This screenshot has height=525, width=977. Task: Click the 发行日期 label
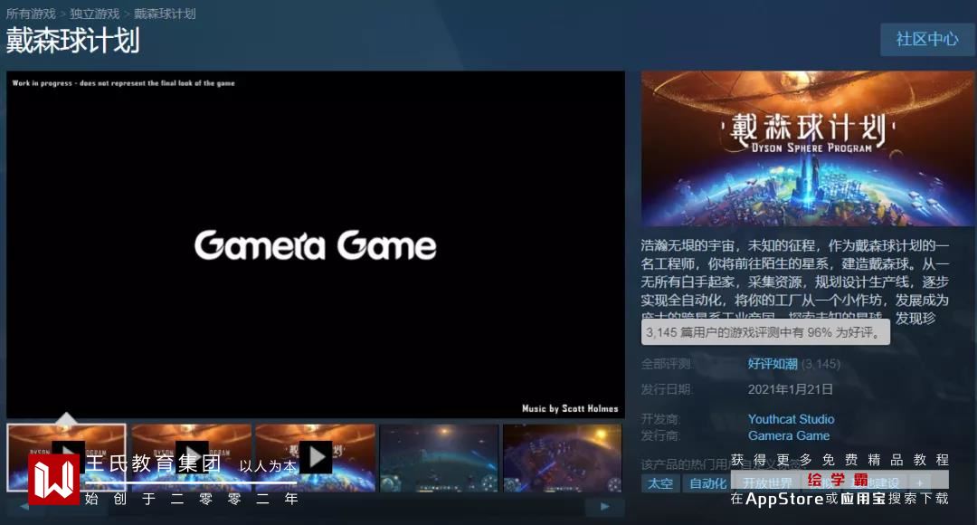[x=666, y=389]
